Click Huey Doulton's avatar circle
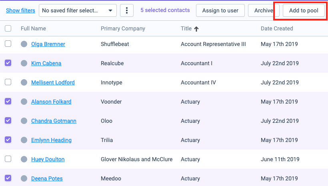The width and height of the screenshot is (328, 186). point(24,159)
